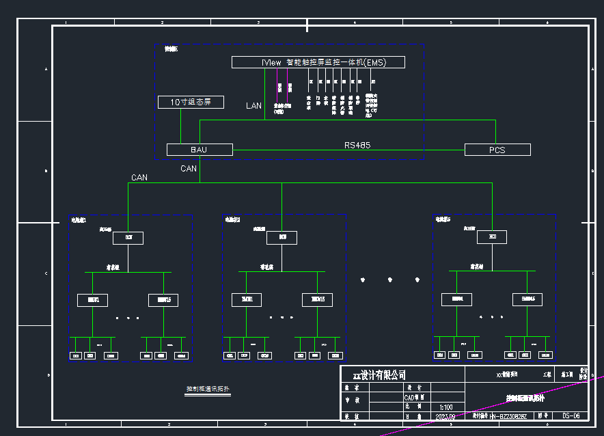Click the right module box in right cabinet
This screenshot has height=436, width=604.
click(x=527, y=299)
